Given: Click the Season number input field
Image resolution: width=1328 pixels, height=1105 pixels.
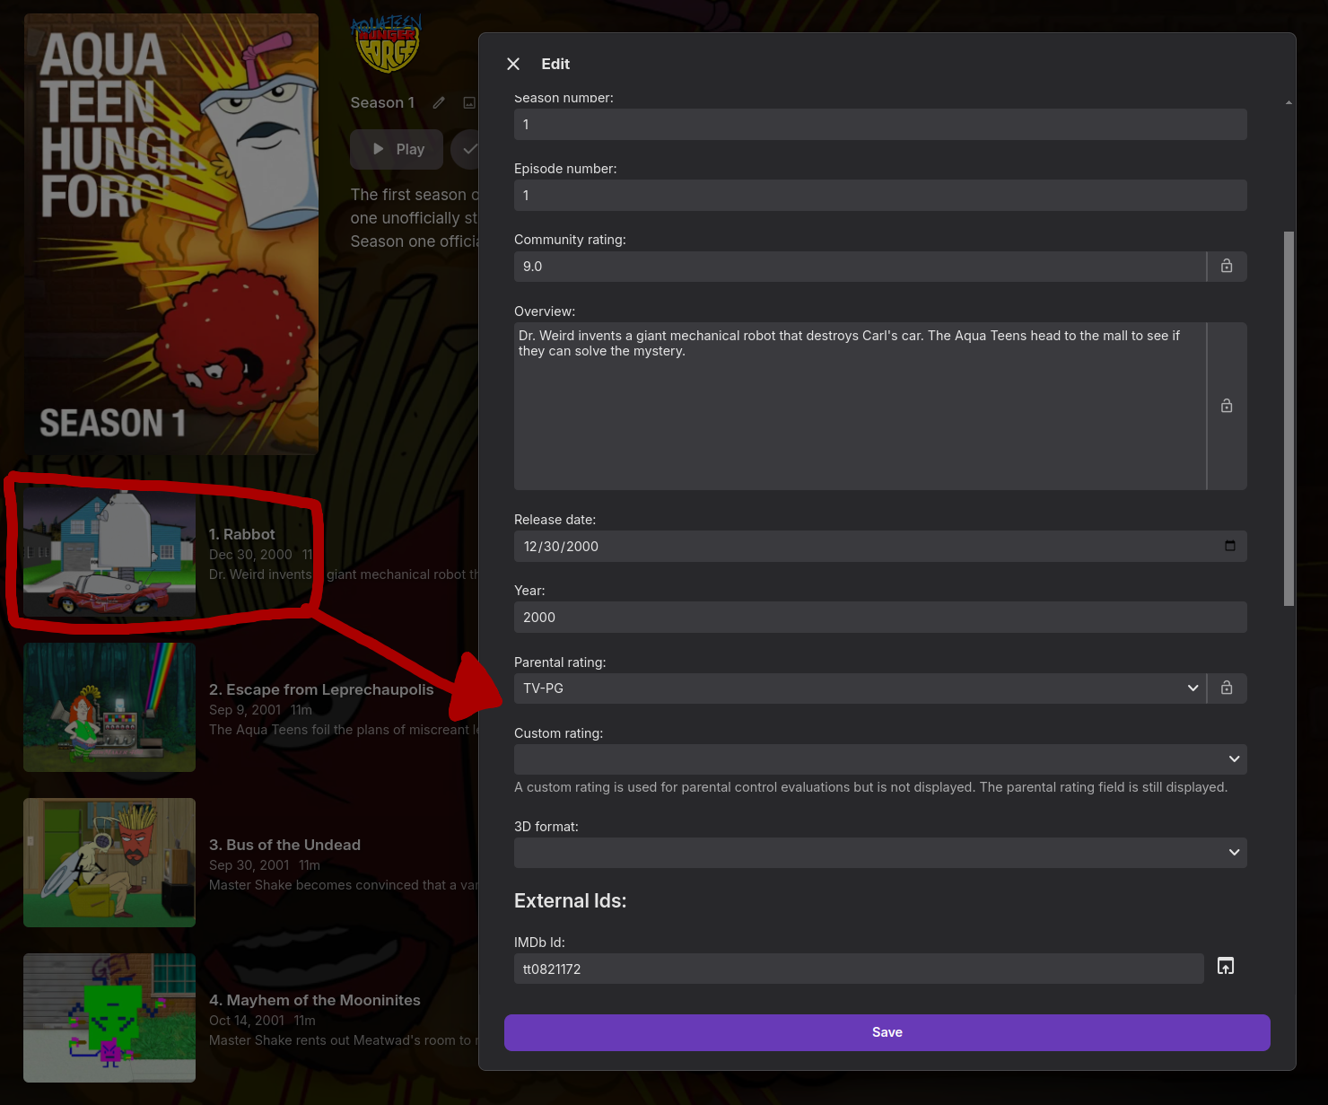Looking at the screenshot, I should pos(880,125).
